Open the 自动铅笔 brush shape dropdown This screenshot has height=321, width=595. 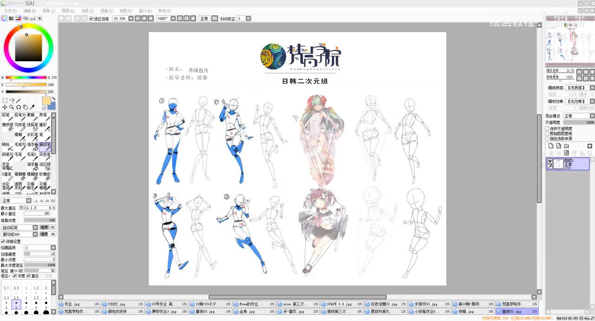click(35, 228)
